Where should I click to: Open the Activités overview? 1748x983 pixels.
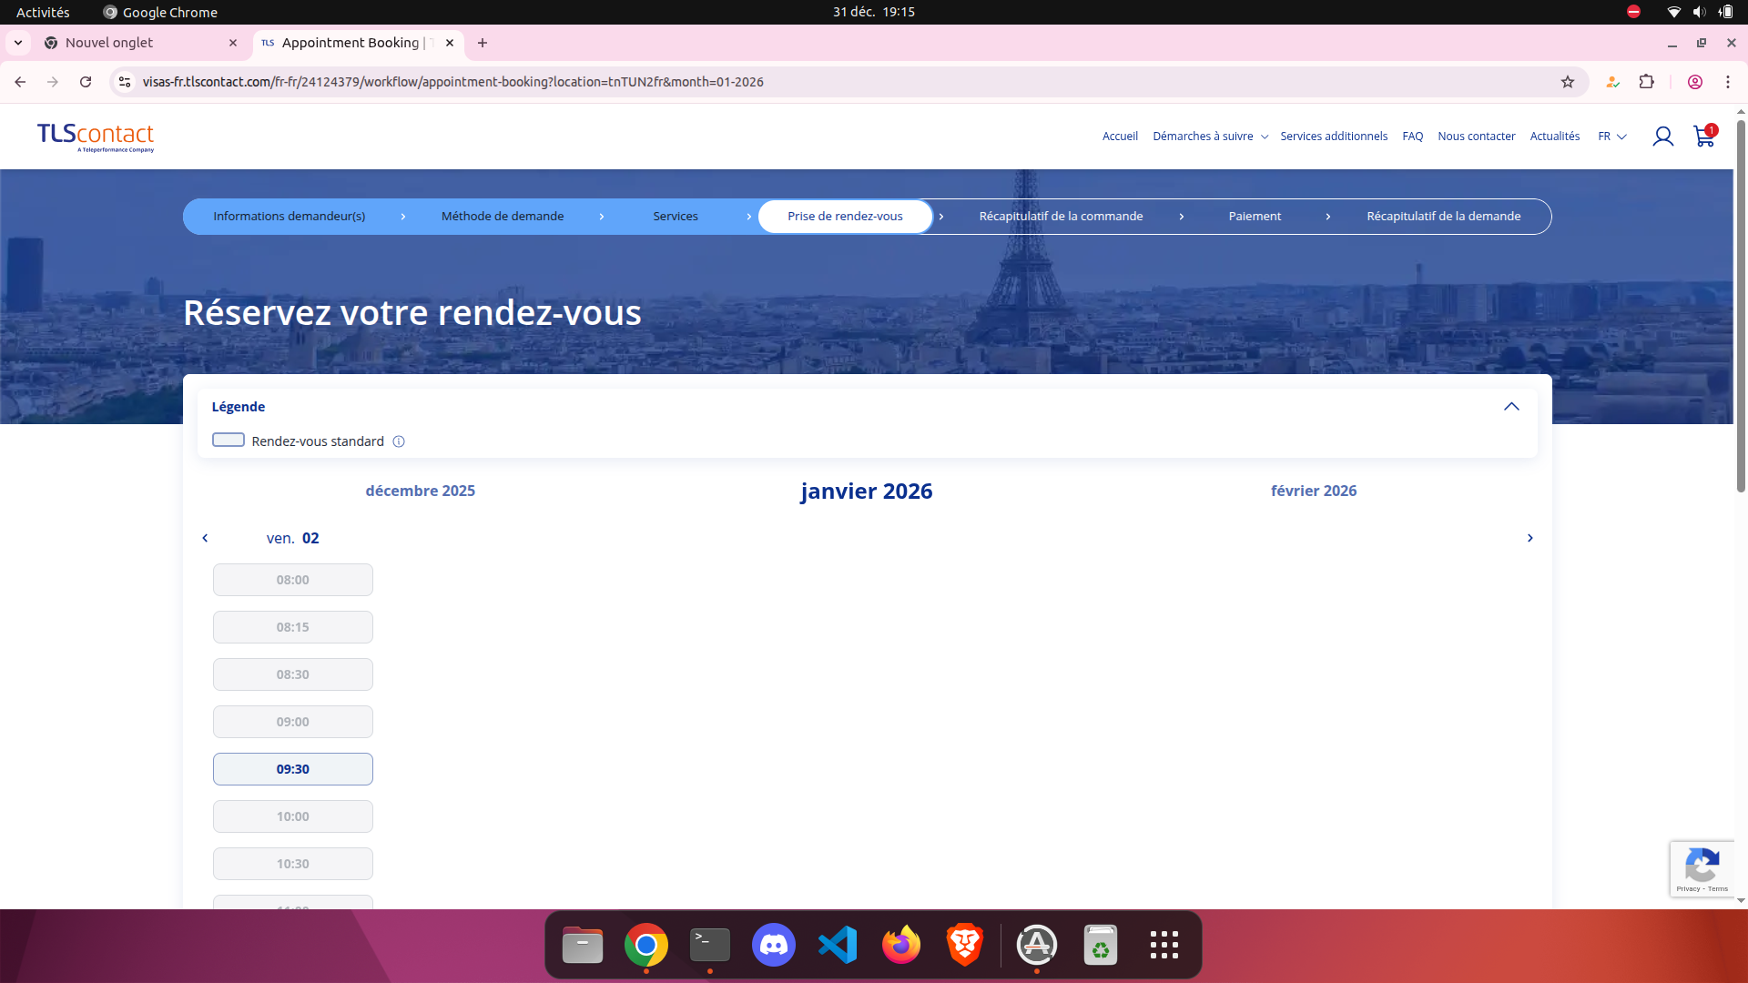(x=43, y=12)
